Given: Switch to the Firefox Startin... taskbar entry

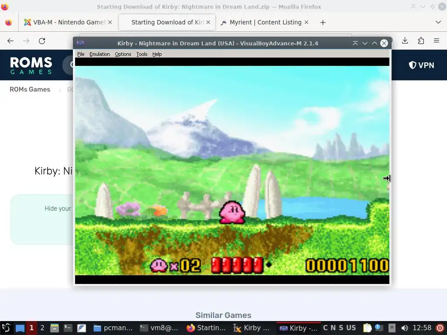Looking at the screenshot, I should click(x=206, y=328).
